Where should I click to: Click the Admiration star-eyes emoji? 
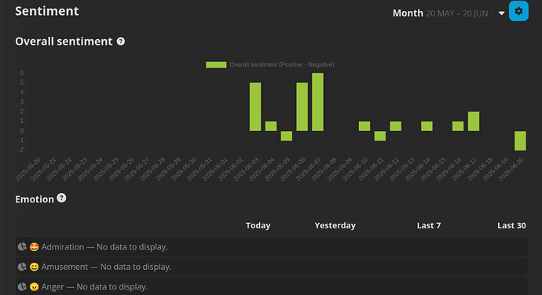click(34, 247)
